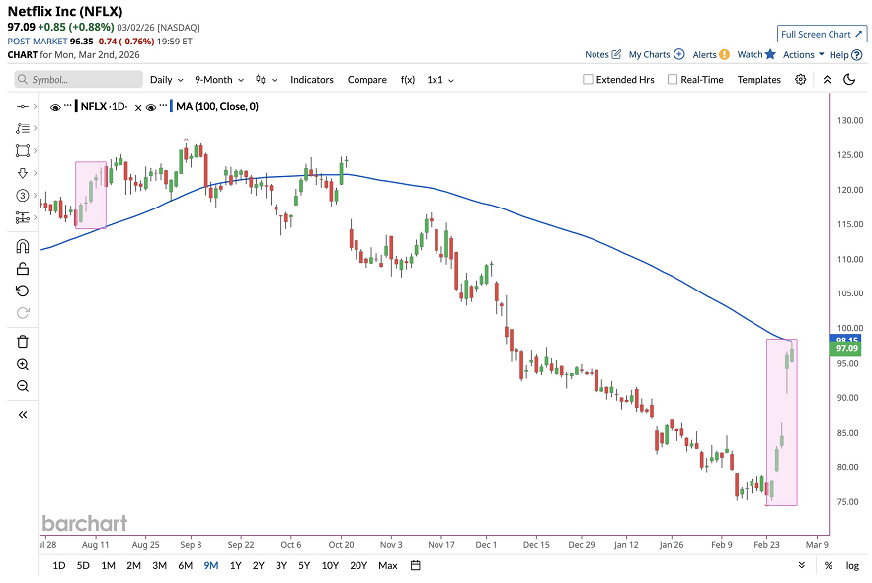Screen dimensions: 872x583
Task: Open the Fibonacci/list drawing tools
Action: tap(23, 128)
